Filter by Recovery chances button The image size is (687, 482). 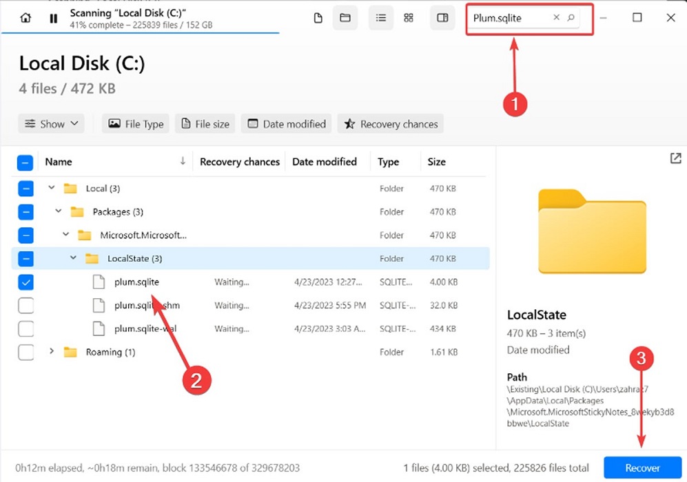tap(390, 124)
